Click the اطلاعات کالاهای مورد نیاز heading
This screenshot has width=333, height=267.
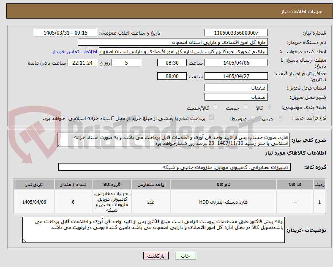(x=295, y=153)
